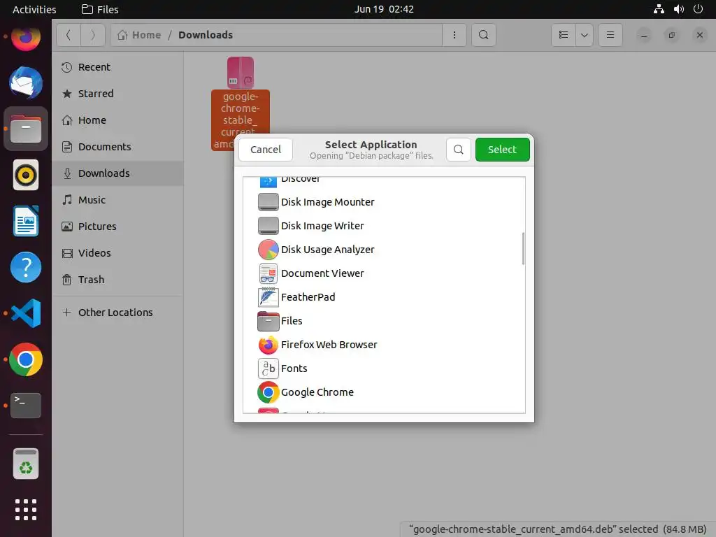Screen dimensions: 716x537
Task: Cancel the Select Application dialog
Action: tap(265, 150)
